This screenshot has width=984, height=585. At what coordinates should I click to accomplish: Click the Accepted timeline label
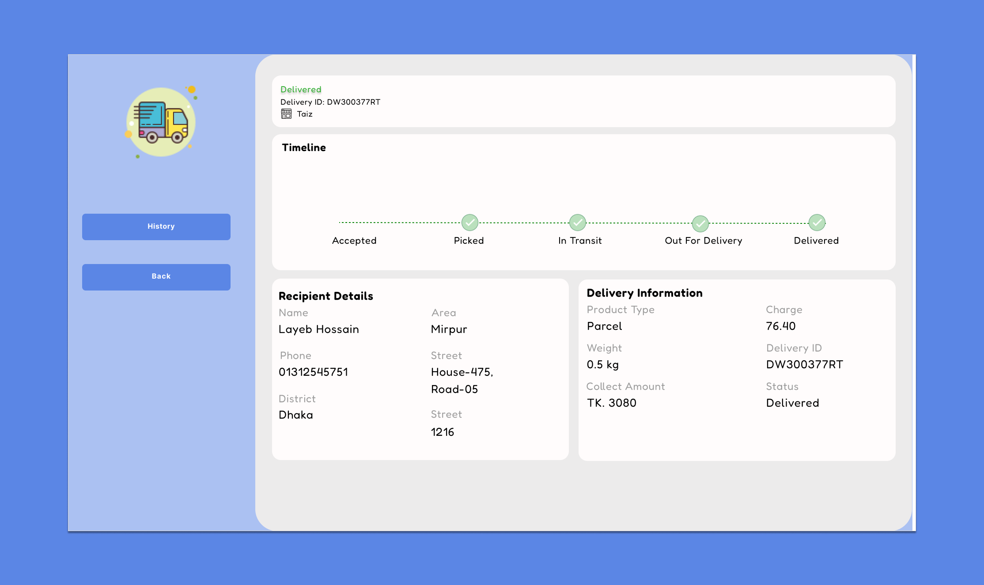354,241
